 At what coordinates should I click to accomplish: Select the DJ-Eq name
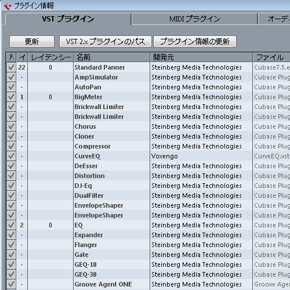tap(83, 186)
